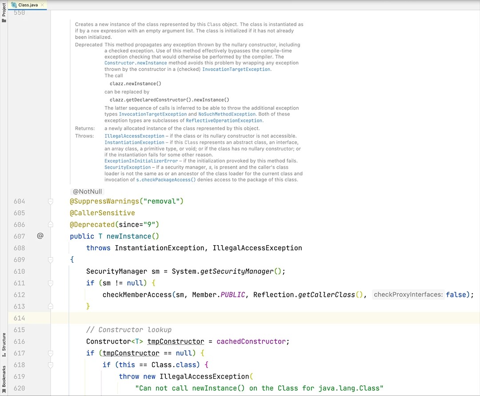This screenshot has height=396, width=480.
Task: Click the Project folder icon in sidebar
Action: tap(4, 20)
